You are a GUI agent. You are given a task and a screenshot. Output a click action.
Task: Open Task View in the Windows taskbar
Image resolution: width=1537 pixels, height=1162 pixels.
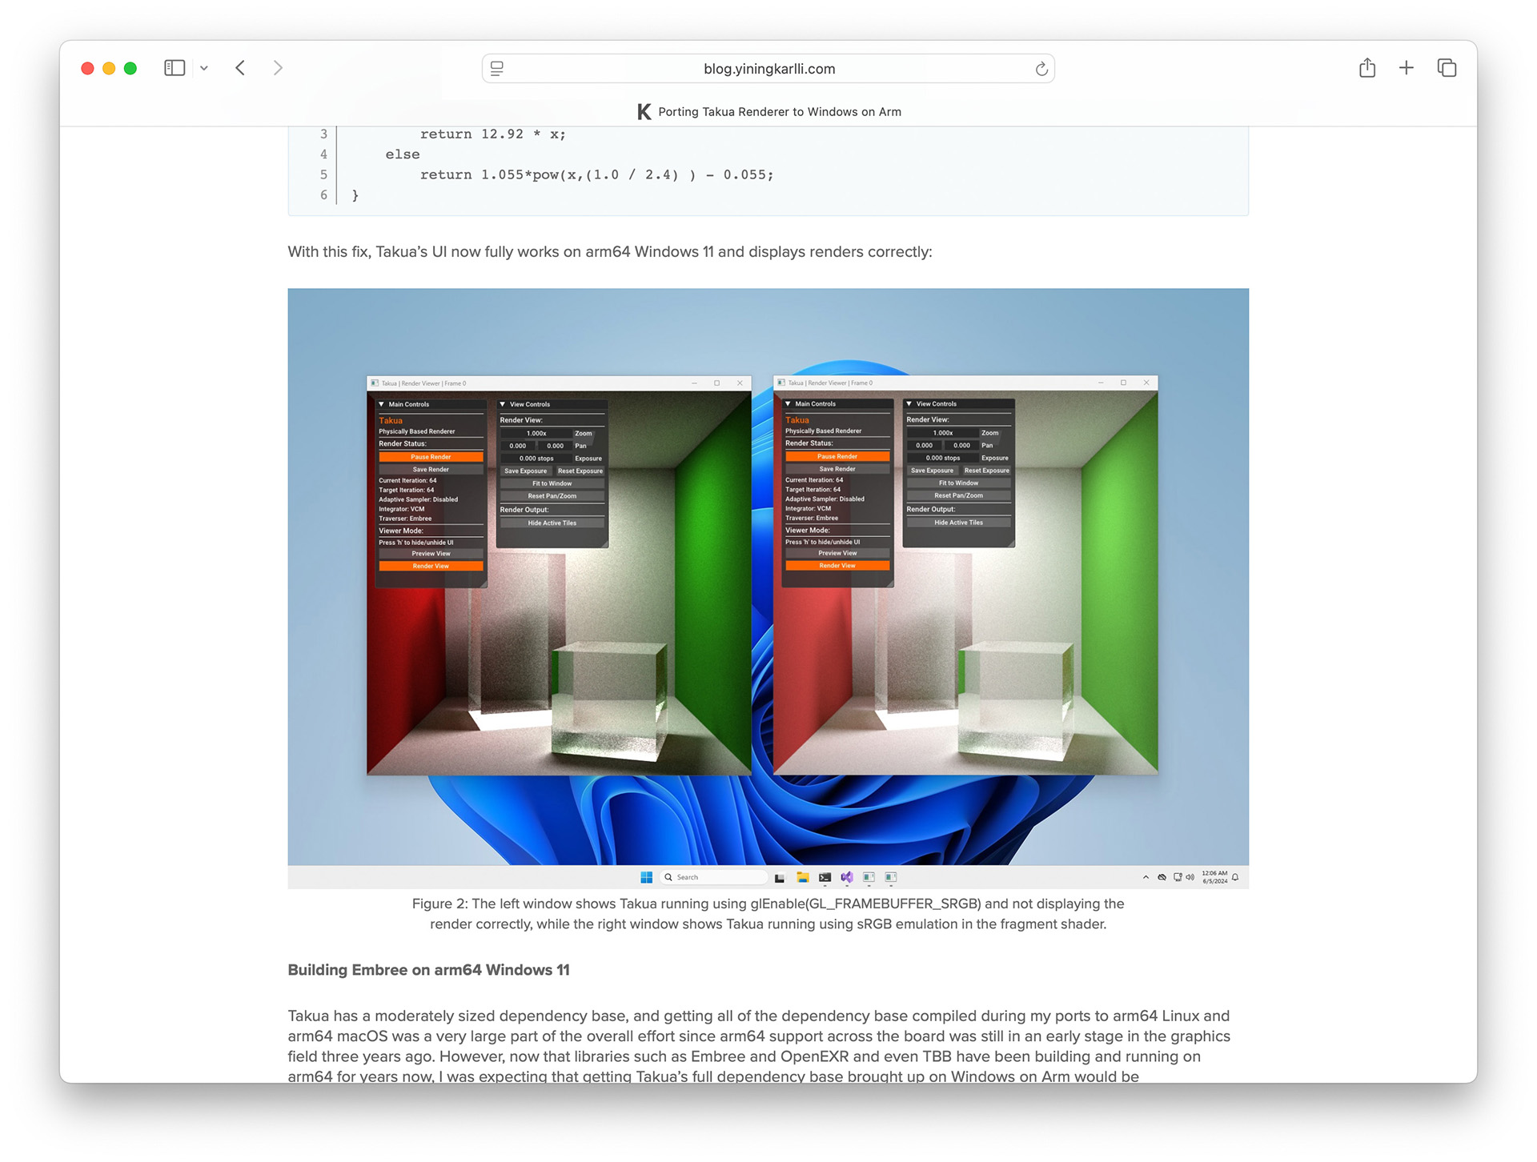[x=780, y=878]
